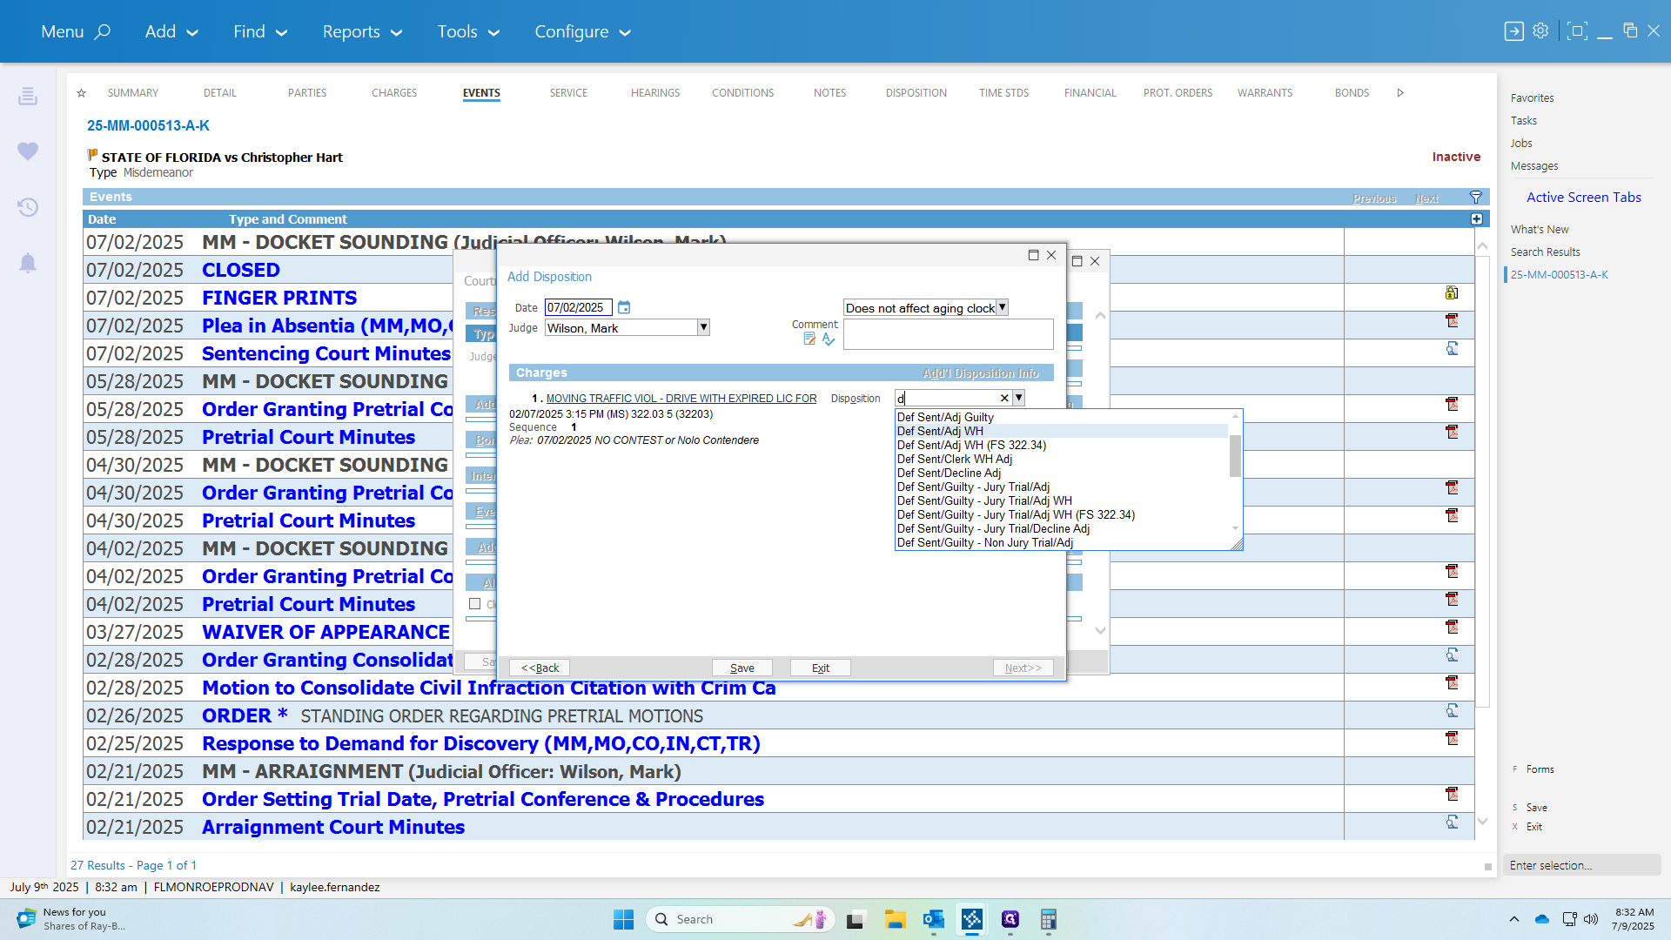Click the events list scroll down arrow

[x=1483, y=822]
